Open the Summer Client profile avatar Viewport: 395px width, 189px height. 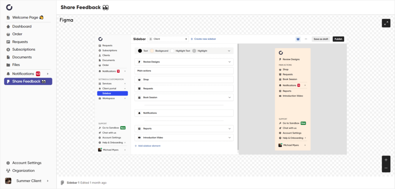pos(8,181)
